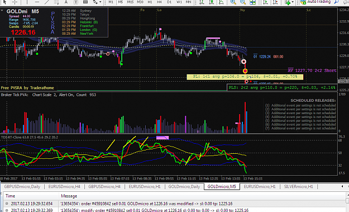Click the pink rectangle on TDI panel
The image size is (349, 212).
click(162, 138)
